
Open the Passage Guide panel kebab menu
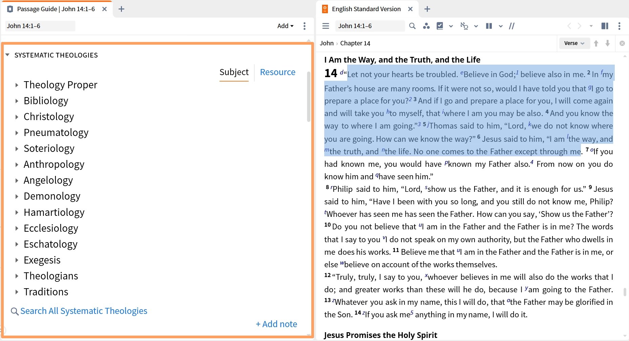pos(305,26)
